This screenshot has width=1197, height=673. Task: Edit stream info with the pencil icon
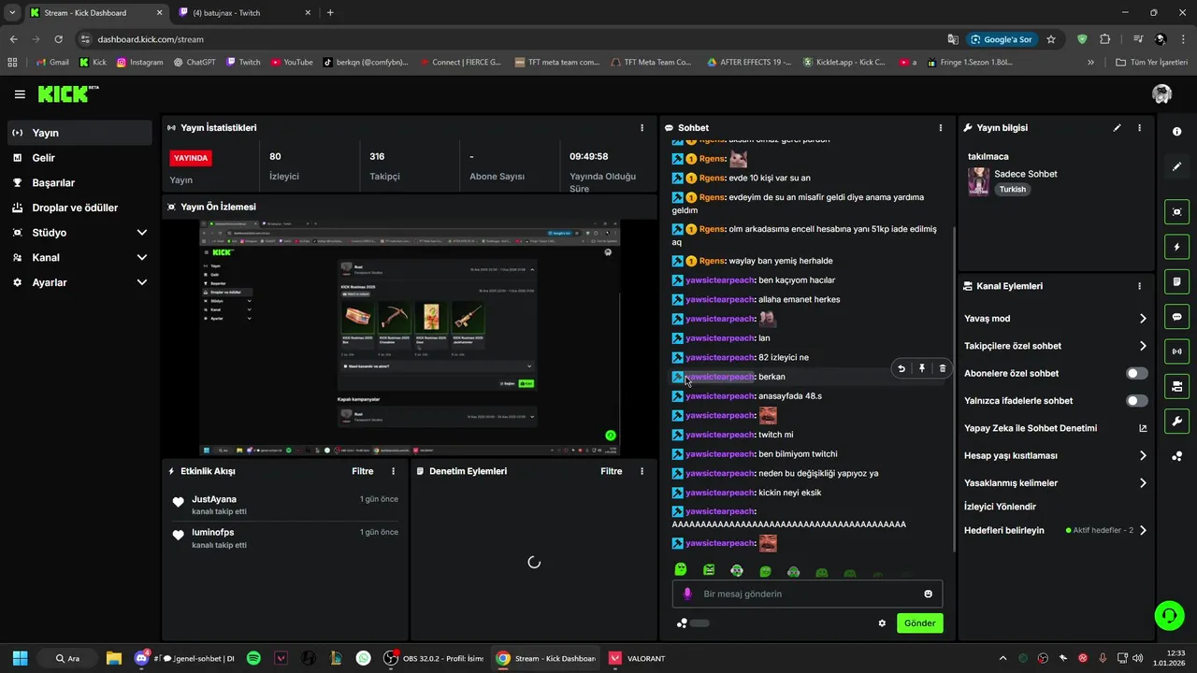[x=1117, y=127]
